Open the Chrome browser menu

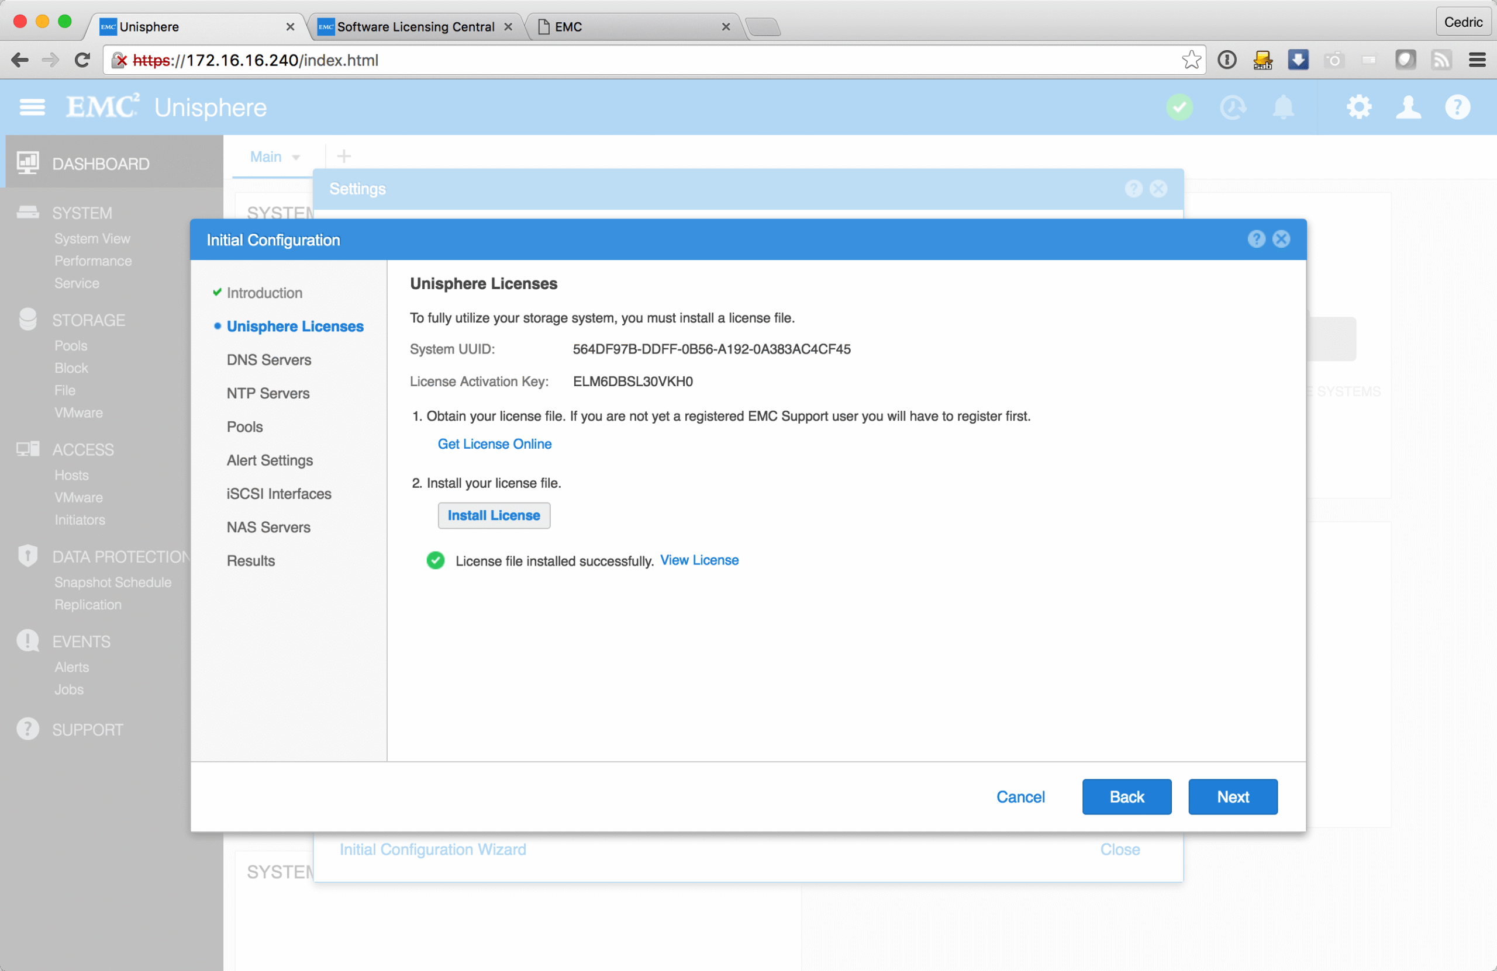click(1477, 60)
